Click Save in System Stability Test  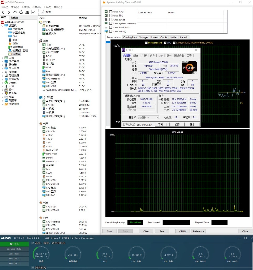coord(162,231)
